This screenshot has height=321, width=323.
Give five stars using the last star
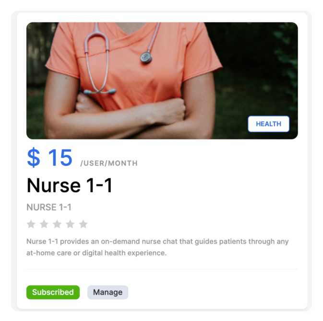tap(83, 224)
